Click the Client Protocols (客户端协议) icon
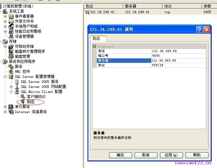The width and height of the screenshot is (217, 168). [x=23, y=97]
